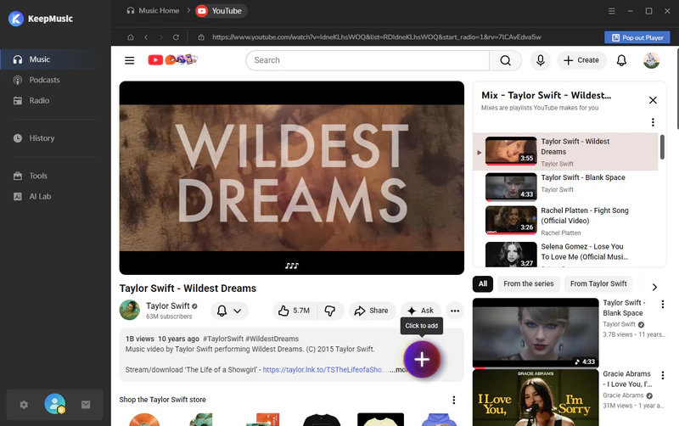The height and width of the screenshot is (426, 679).
Task: Click the search magnifier button
Action: (x=505, y=60)
